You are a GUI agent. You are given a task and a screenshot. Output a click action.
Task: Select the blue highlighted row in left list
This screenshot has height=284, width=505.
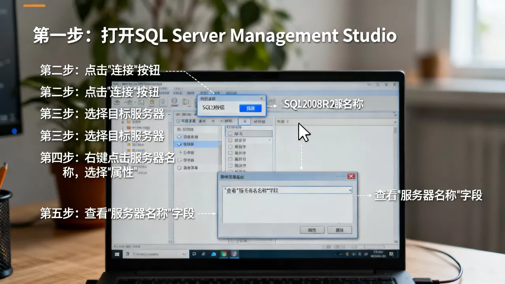(196, 144)
